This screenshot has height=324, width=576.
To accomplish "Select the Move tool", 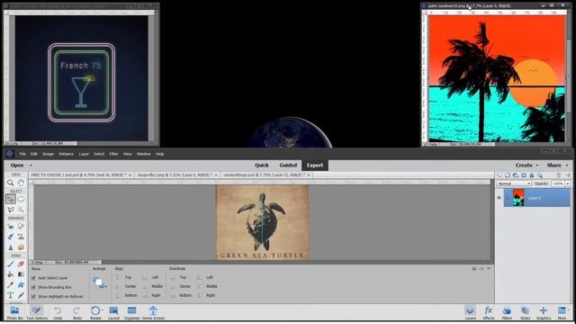I will [x=10, y=199].
